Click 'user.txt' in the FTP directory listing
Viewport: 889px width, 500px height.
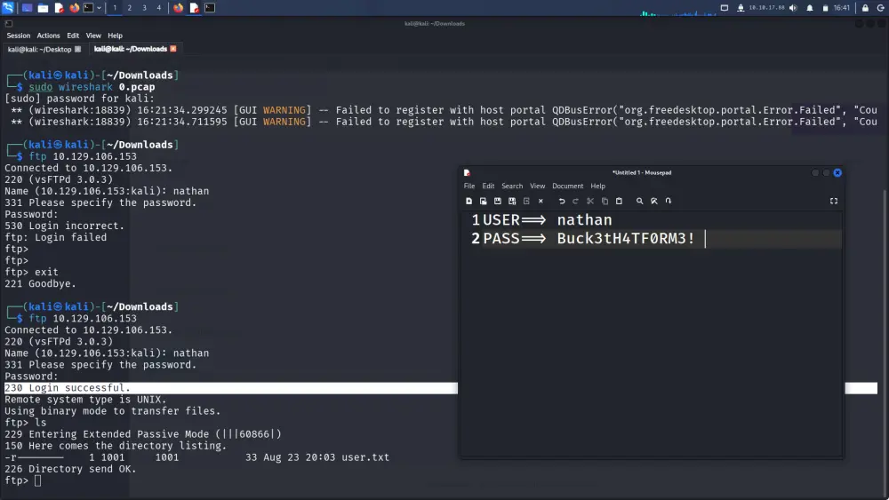click(x=365, y=457)
